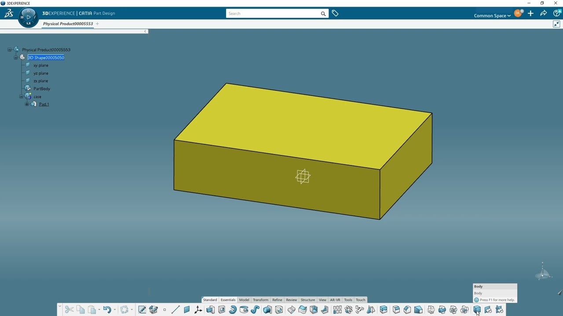Open the Update options dropdown arrow

point(132,310)
